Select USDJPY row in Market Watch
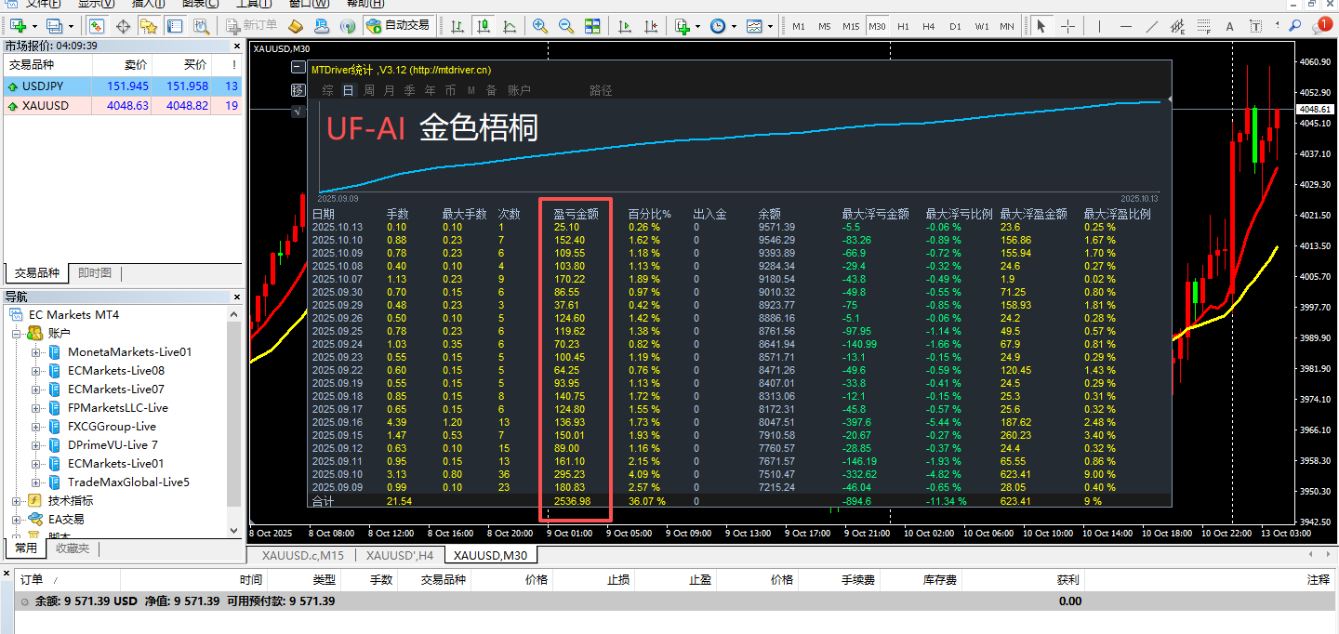The image size is (1339, 634). point(122,86)
